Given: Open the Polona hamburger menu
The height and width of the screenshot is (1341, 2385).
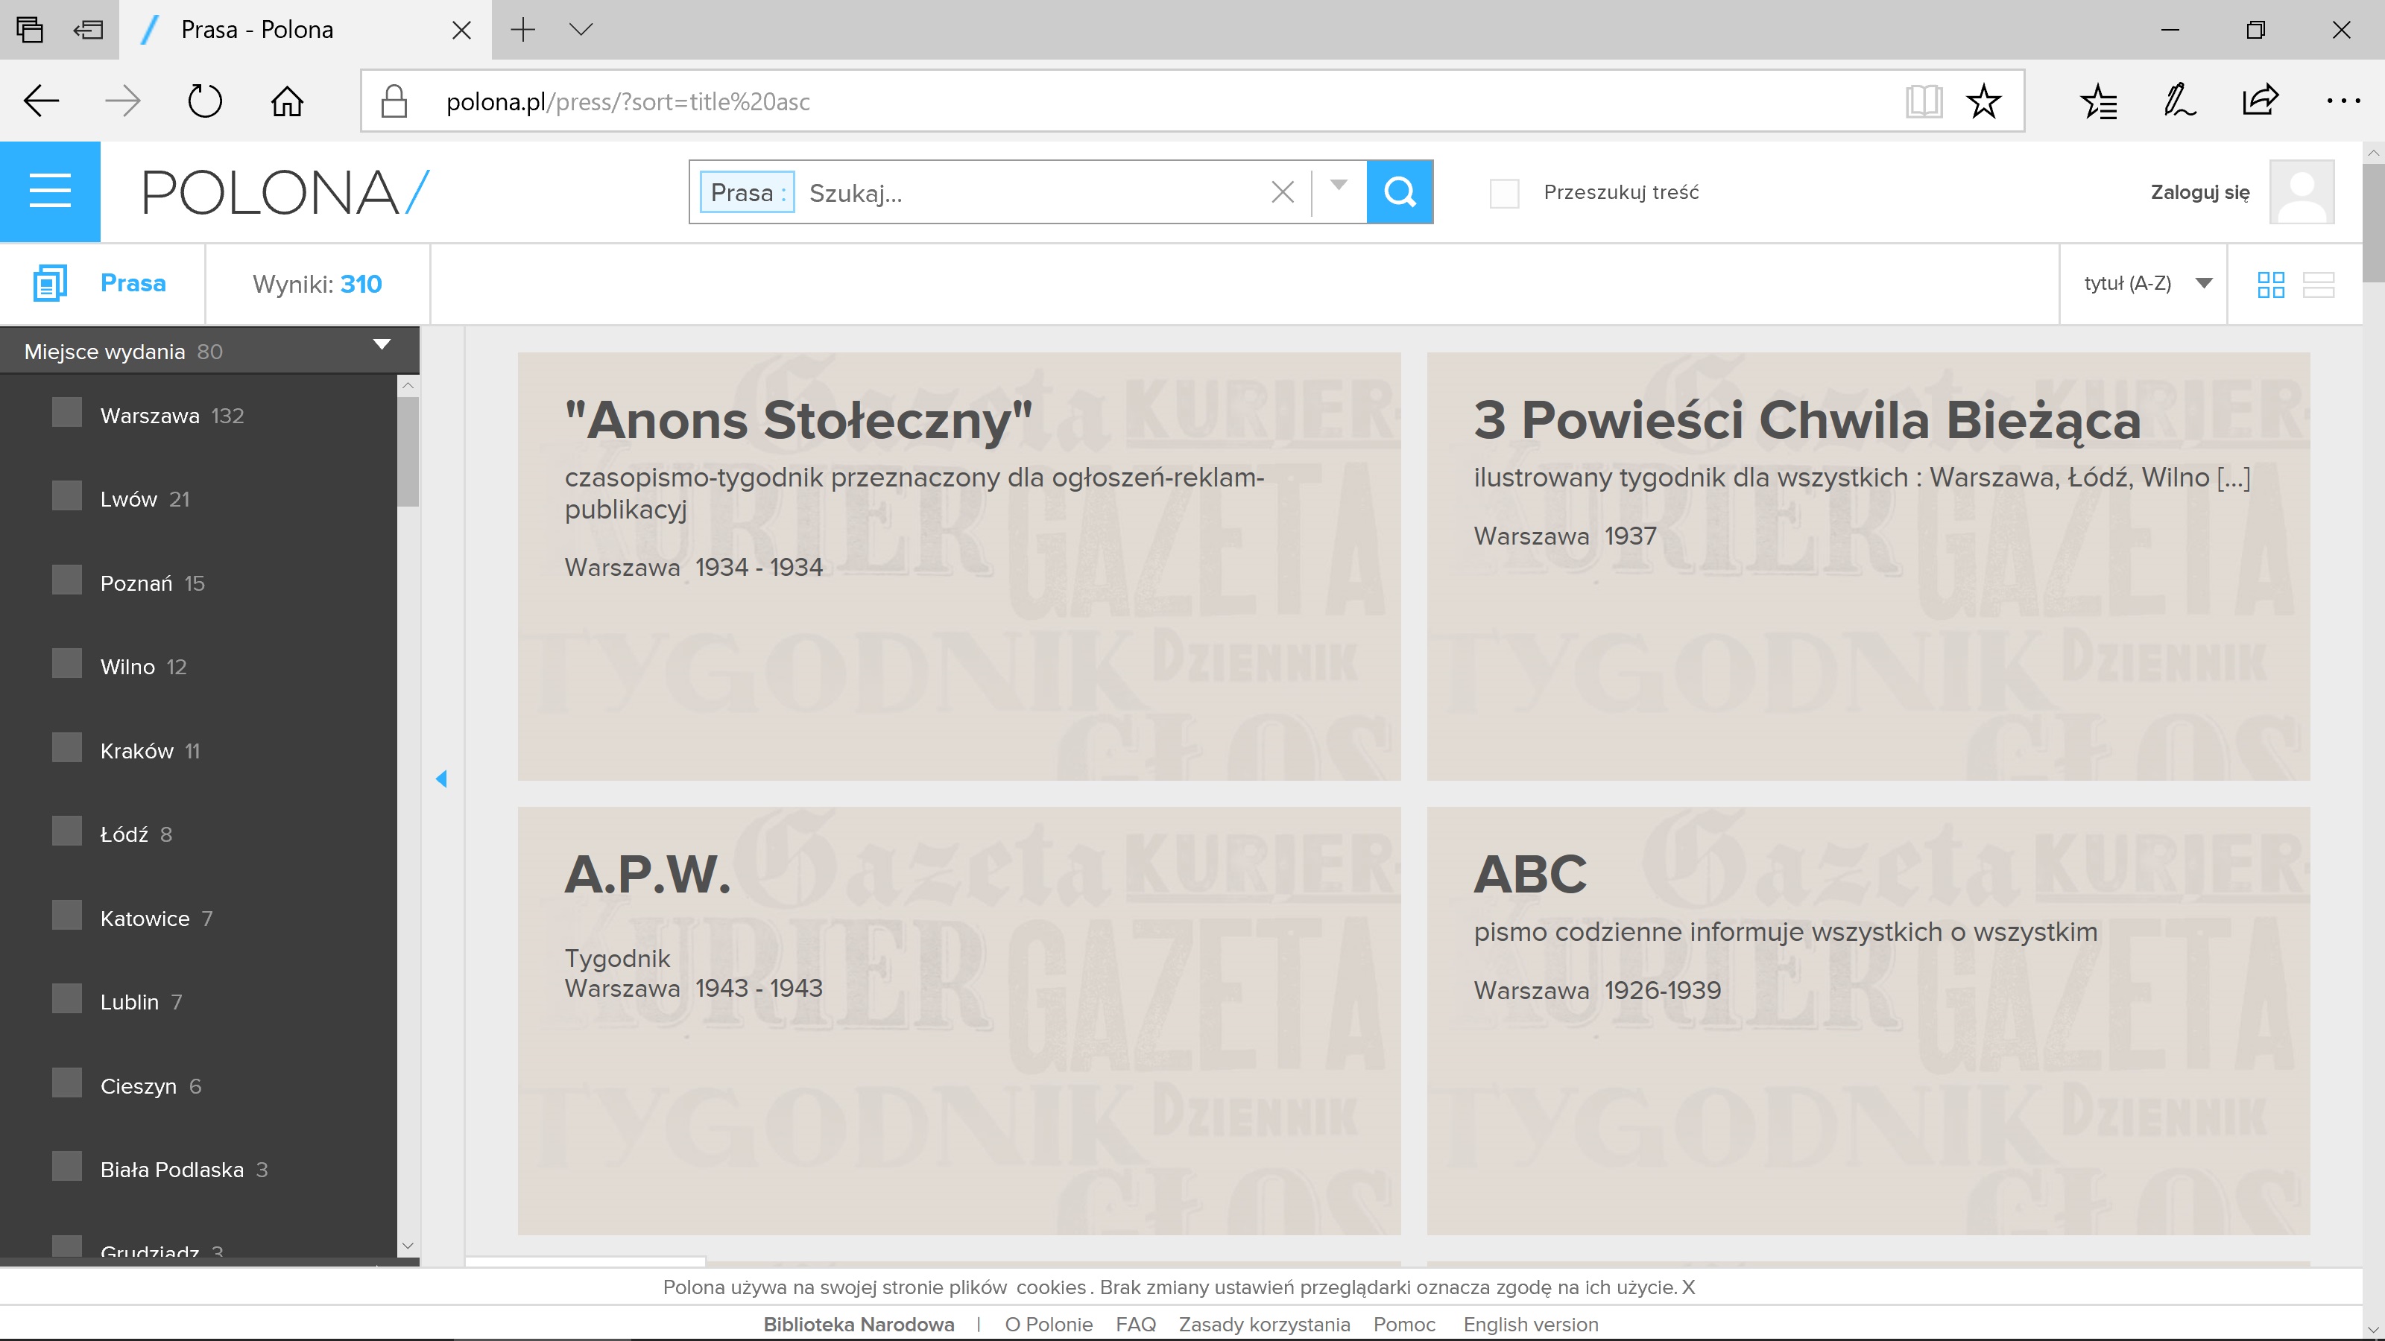Looking at the screenshot, I should click(50, 191).
